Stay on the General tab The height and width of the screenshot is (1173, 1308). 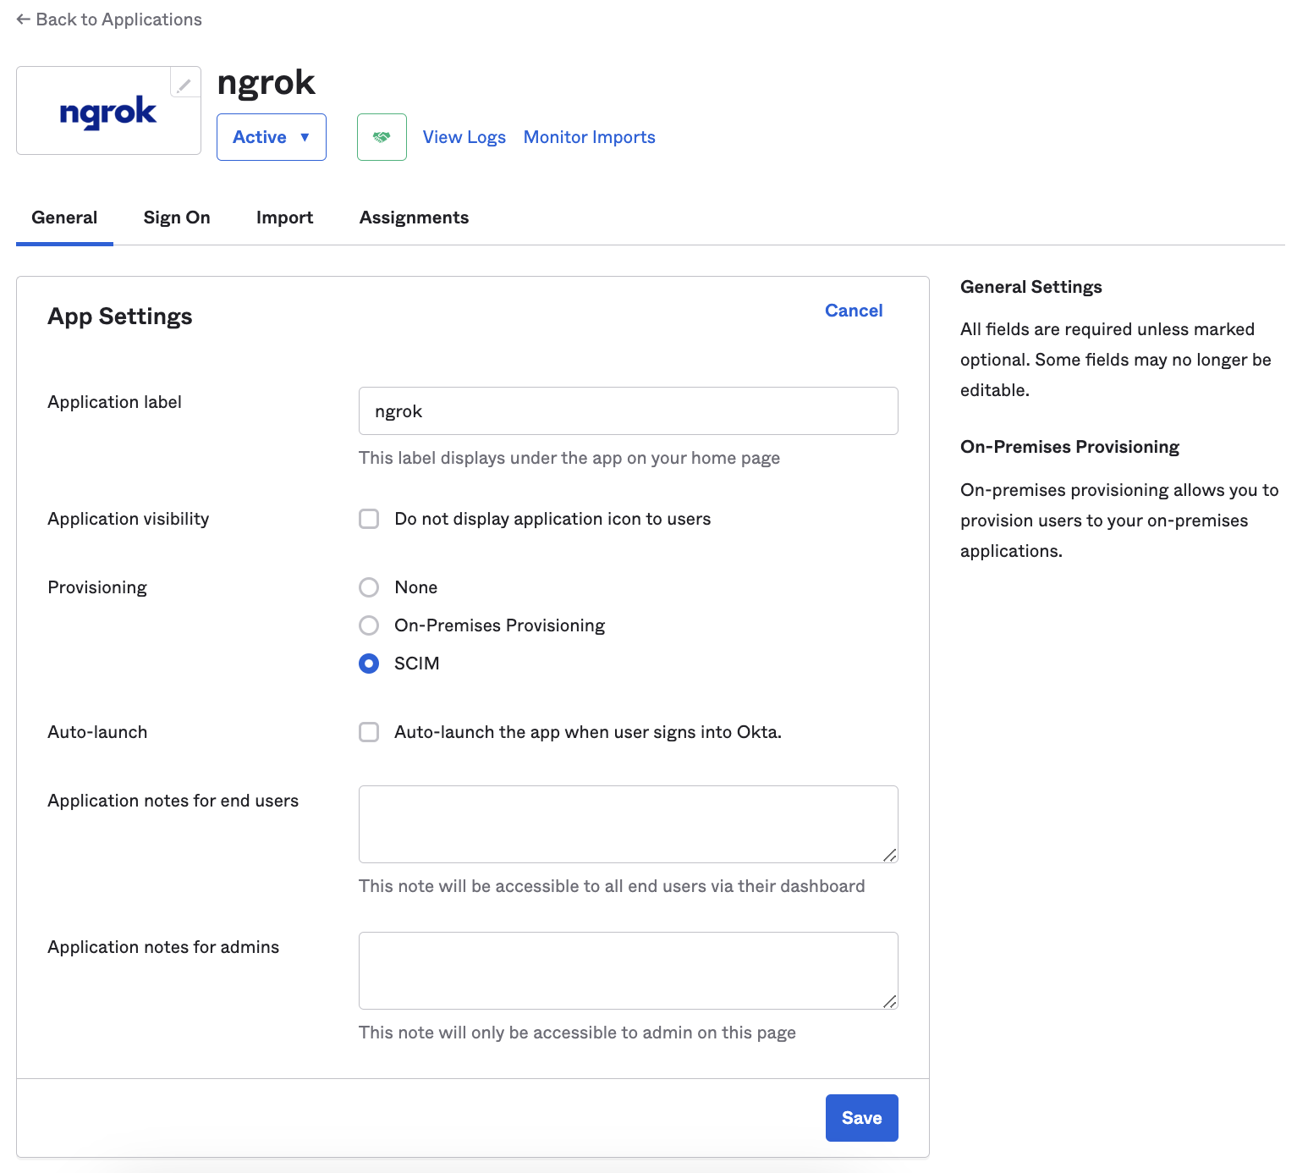point(63,218)
